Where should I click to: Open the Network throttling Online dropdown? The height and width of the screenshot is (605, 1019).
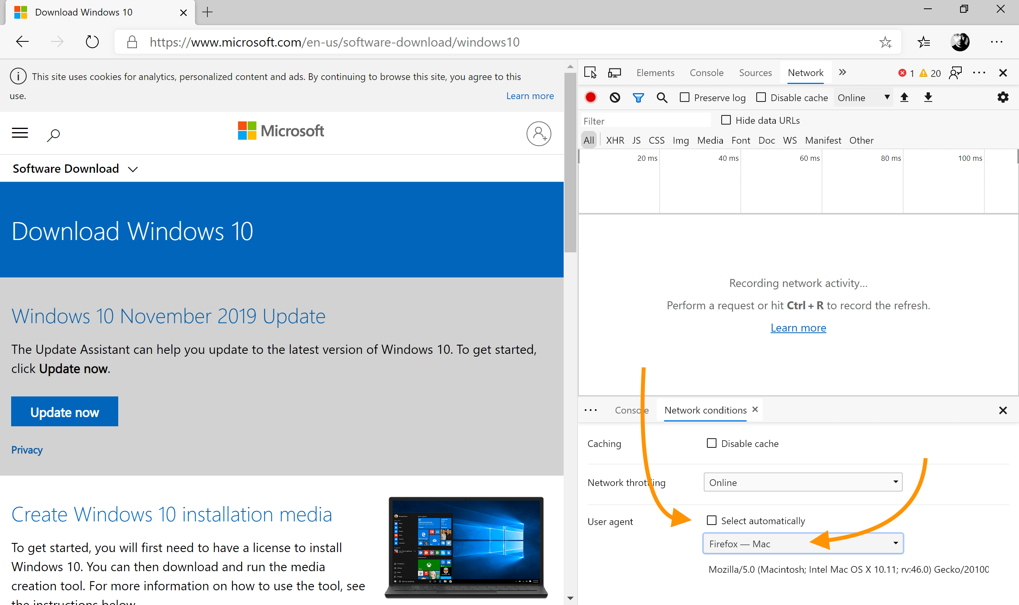tap(803, 482)
